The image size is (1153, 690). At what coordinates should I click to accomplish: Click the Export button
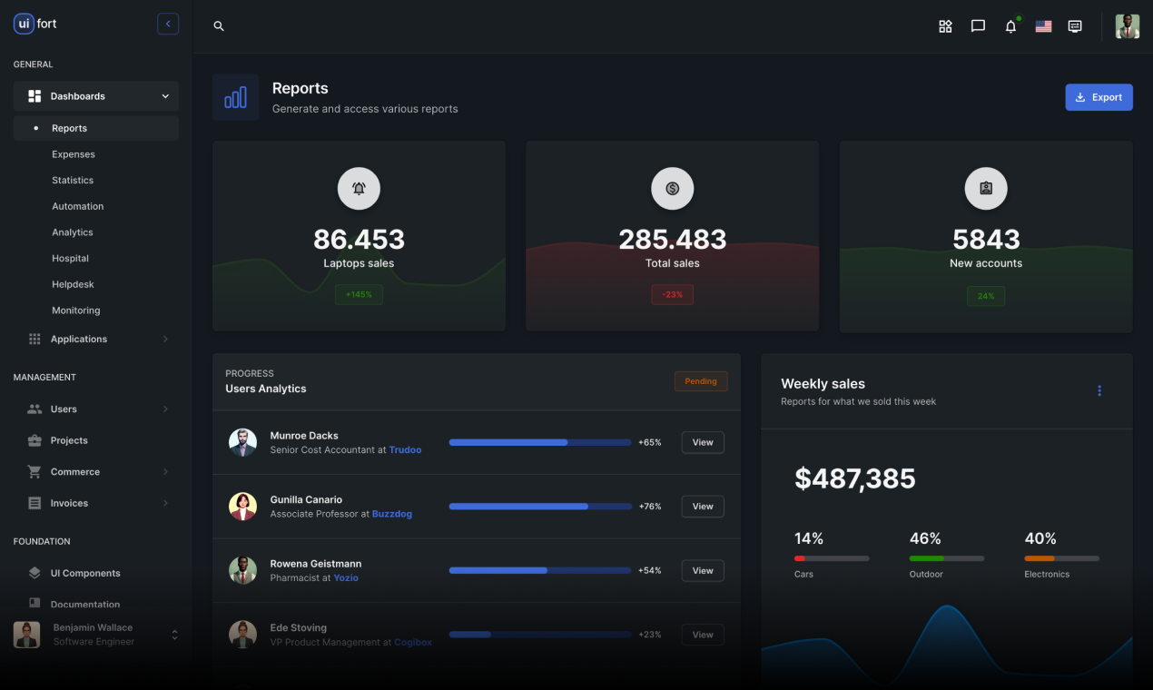pyautogui.click(x=1099, y=97)
